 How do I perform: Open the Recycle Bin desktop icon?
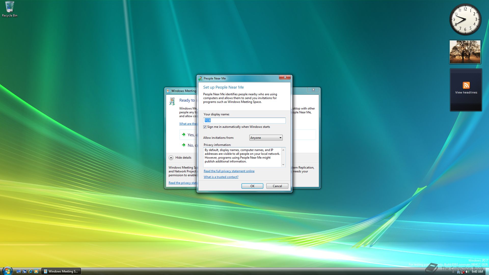pyautogui.click(x=10, y=9)
